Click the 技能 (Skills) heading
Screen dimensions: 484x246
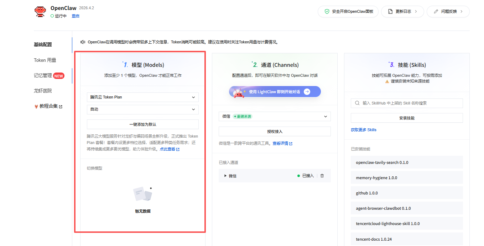click(412, 65)
